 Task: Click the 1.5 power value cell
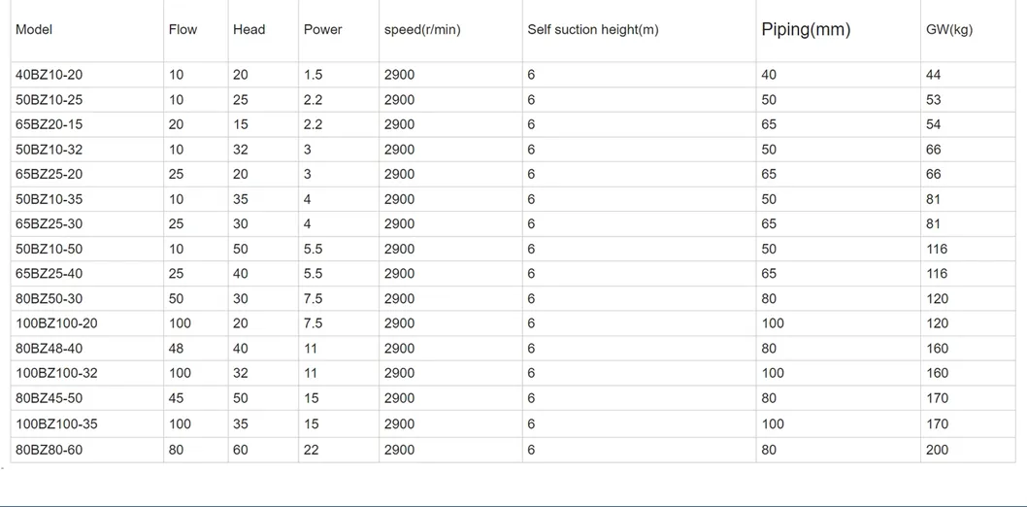(313, 75)
